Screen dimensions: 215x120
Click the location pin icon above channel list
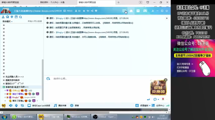tap(12, 17)
